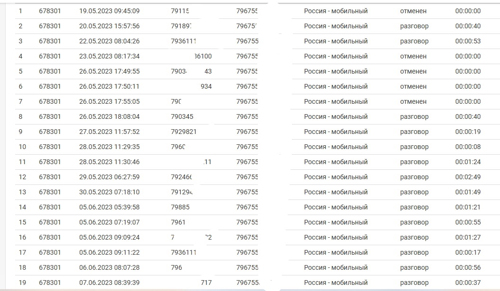Select row number 7
The height and width of the screenshot is (291, 500).
[x=257, y=101]
